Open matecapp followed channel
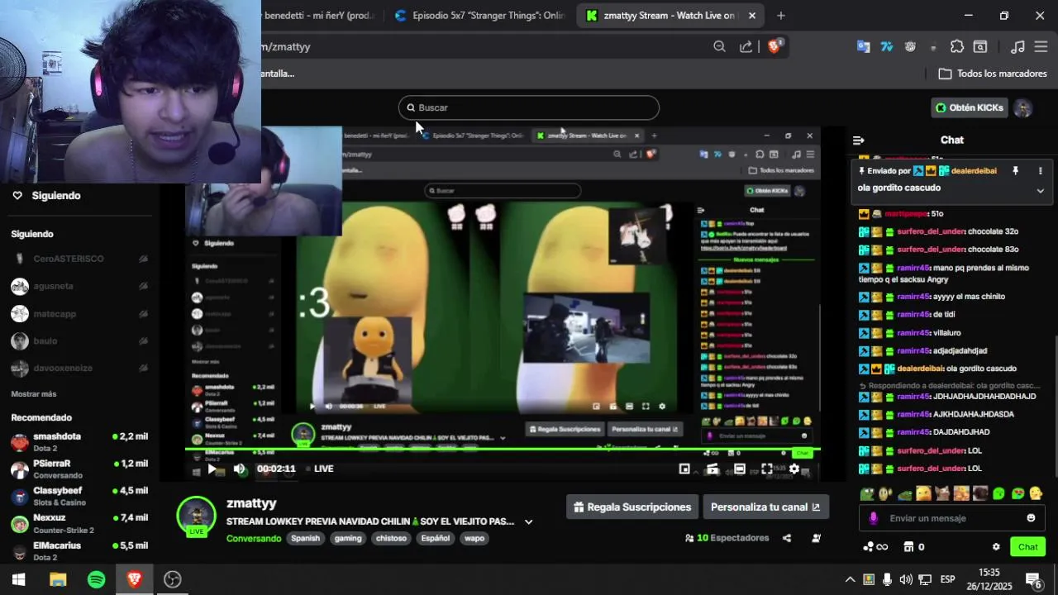The height and width of the screenshot is (595, 1058). (x=79, y=314)
